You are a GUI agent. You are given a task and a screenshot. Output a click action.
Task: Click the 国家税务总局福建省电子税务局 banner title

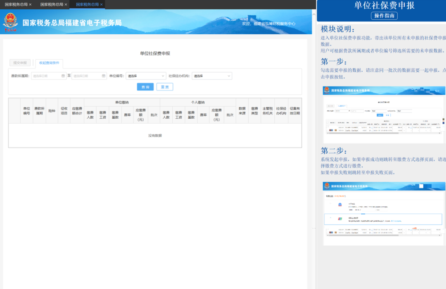(x=72, y=23)
